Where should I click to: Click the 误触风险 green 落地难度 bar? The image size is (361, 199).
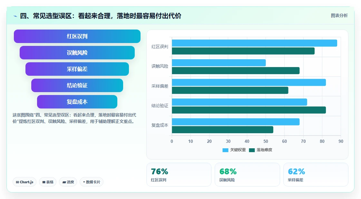coord(236,71)
